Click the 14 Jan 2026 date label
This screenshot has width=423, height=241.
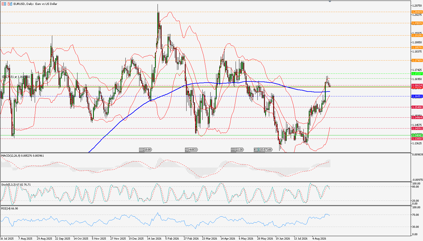click(x=154, y=238)
